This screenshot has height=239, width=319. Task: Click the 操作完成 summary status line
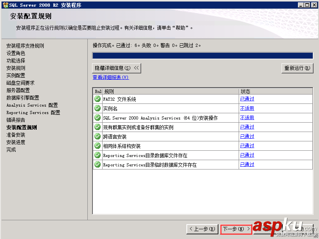[x=147, y=45]
